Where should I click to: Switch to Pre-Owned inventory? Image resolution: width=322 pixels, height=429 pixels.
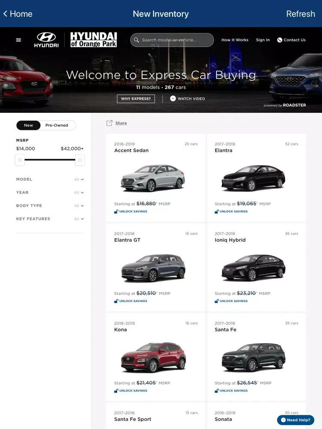pos(57,125)
